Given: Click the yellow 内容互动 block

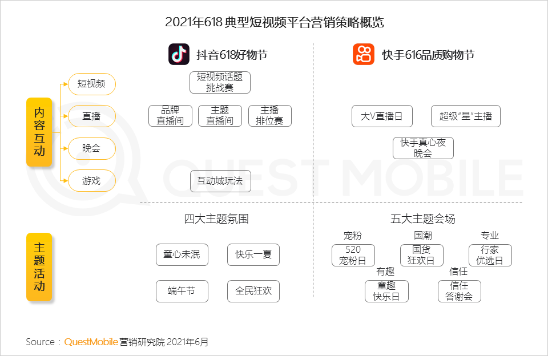Looking at the screenshot, I should coord(39,132).
